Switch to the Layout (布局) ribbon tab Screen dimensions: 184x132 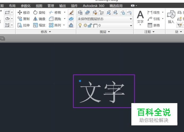12,6
